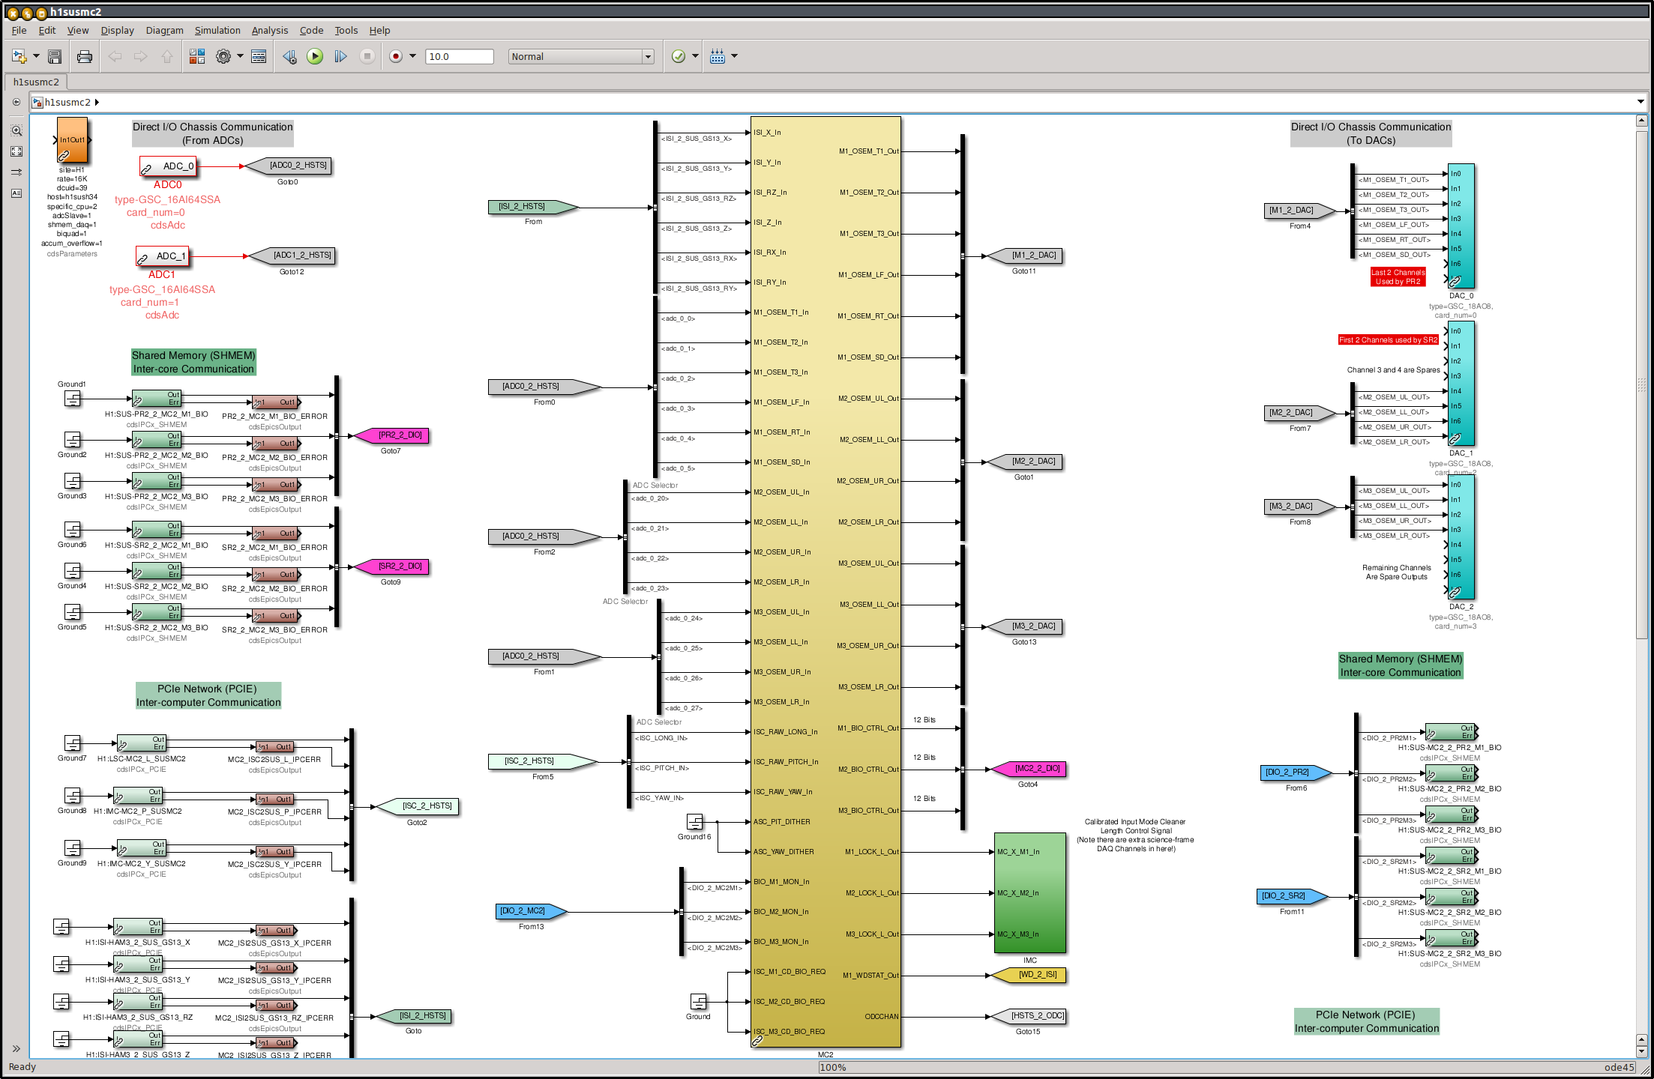Select the ADC_1 block
Viewport: 1654px width, 1079px height.
pos(161,256)
